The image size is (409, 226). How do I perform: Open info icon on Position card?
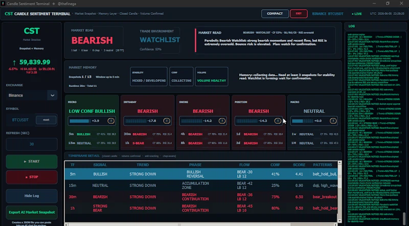click(278, 121)
